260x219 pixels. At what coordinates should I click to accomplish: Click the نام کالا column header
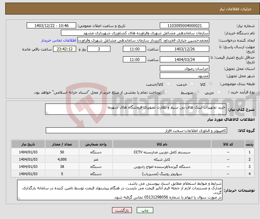(x=162, y=144)
